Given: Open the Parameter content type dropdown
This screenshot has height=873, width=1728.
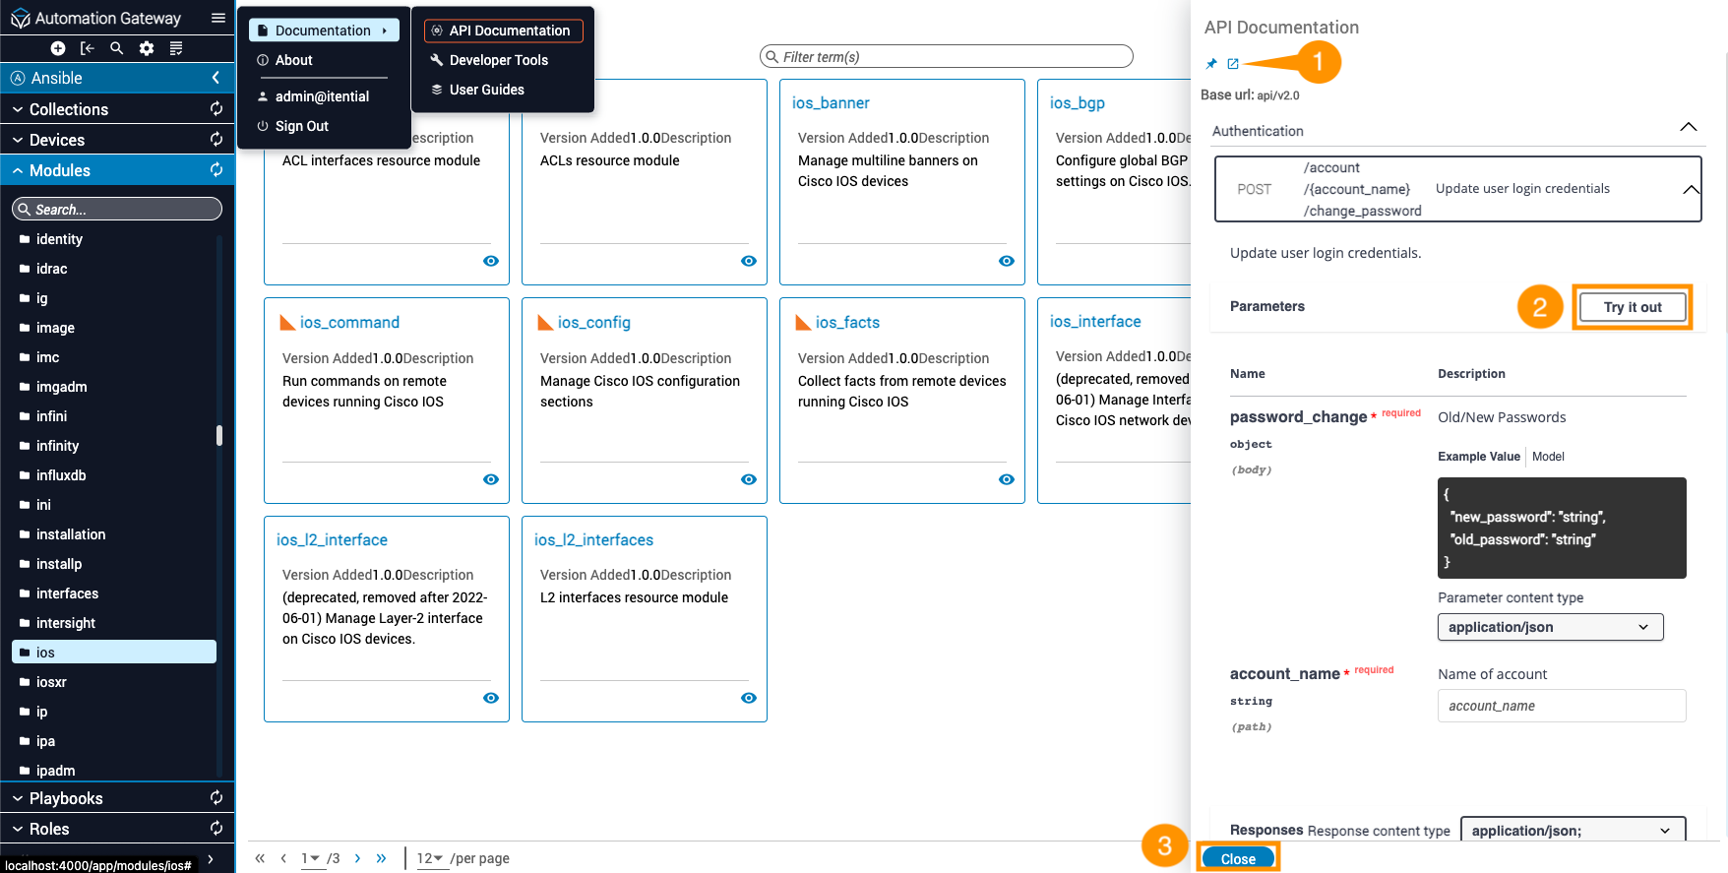Looking at the screenshot, I should click(1550, 627).
